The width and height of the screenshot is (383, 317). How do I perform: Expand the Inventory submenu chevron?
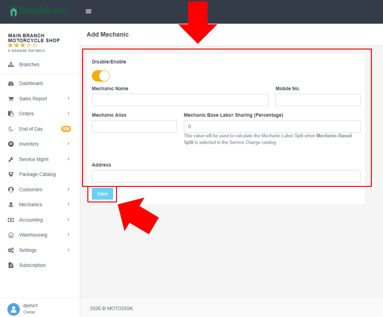pyautogui.click(x=68, y=144)
